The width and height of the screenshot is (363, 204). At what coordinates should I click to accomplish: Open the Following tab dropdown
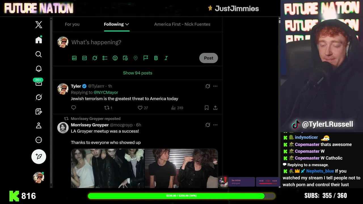(x=117, y=24)
